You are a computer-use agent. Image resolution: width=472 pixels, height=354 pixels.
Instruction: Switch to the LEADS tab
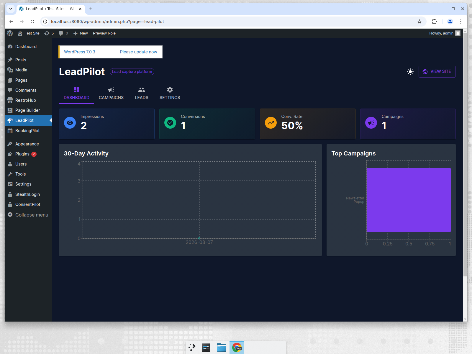point(142,94)
